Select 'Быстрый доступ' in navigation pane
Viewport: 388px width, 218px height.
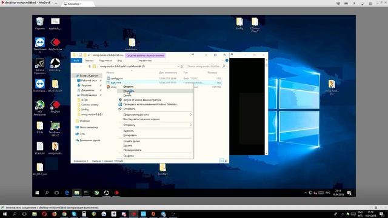coord(87,76)
